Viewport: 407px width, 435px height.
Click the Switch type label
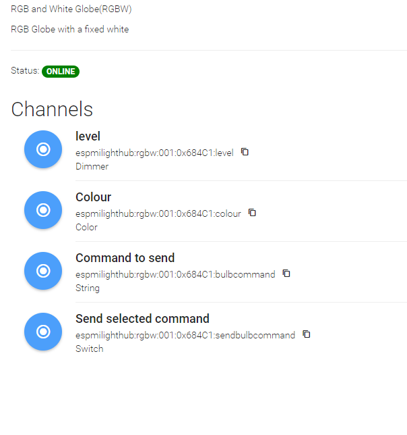[x=90, y=349]
